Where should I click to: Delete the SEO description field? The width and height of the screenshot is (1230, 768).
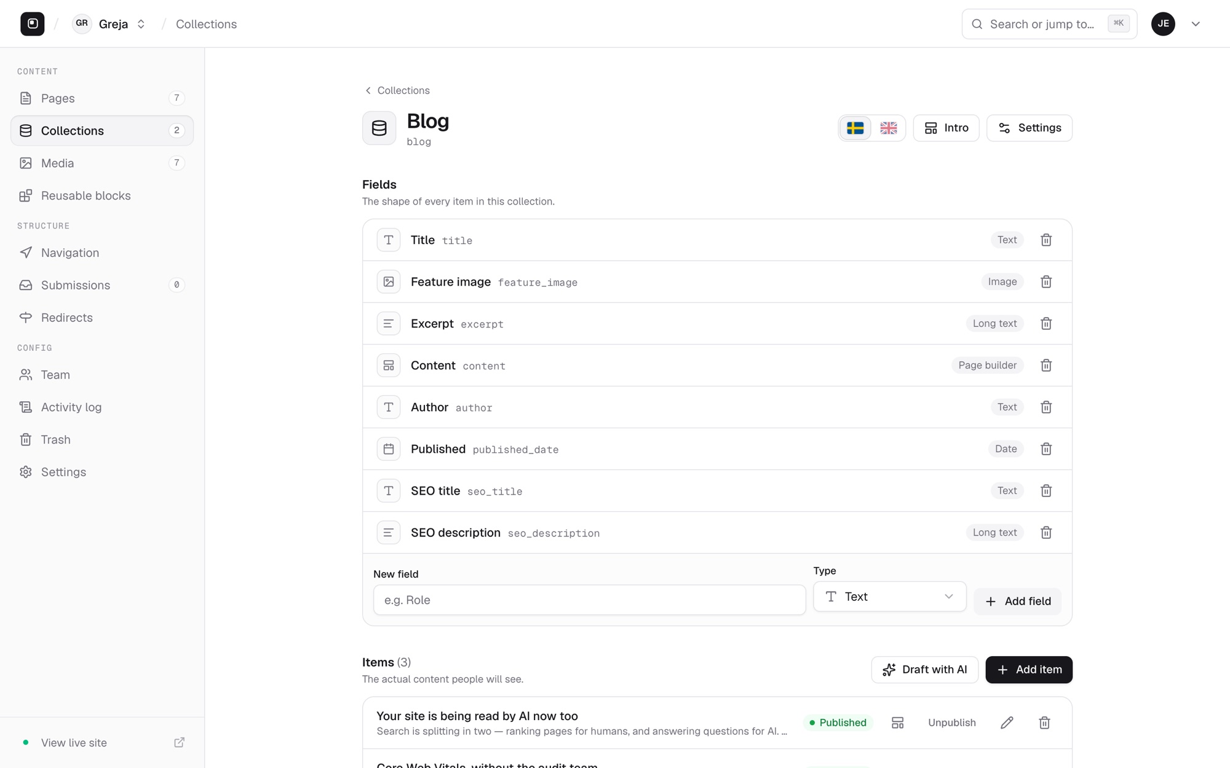coord(1046,532)
